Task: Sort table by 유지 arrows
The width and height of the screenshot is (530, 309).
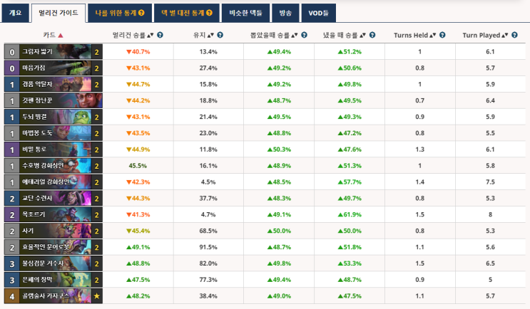Action: (210, 35)
